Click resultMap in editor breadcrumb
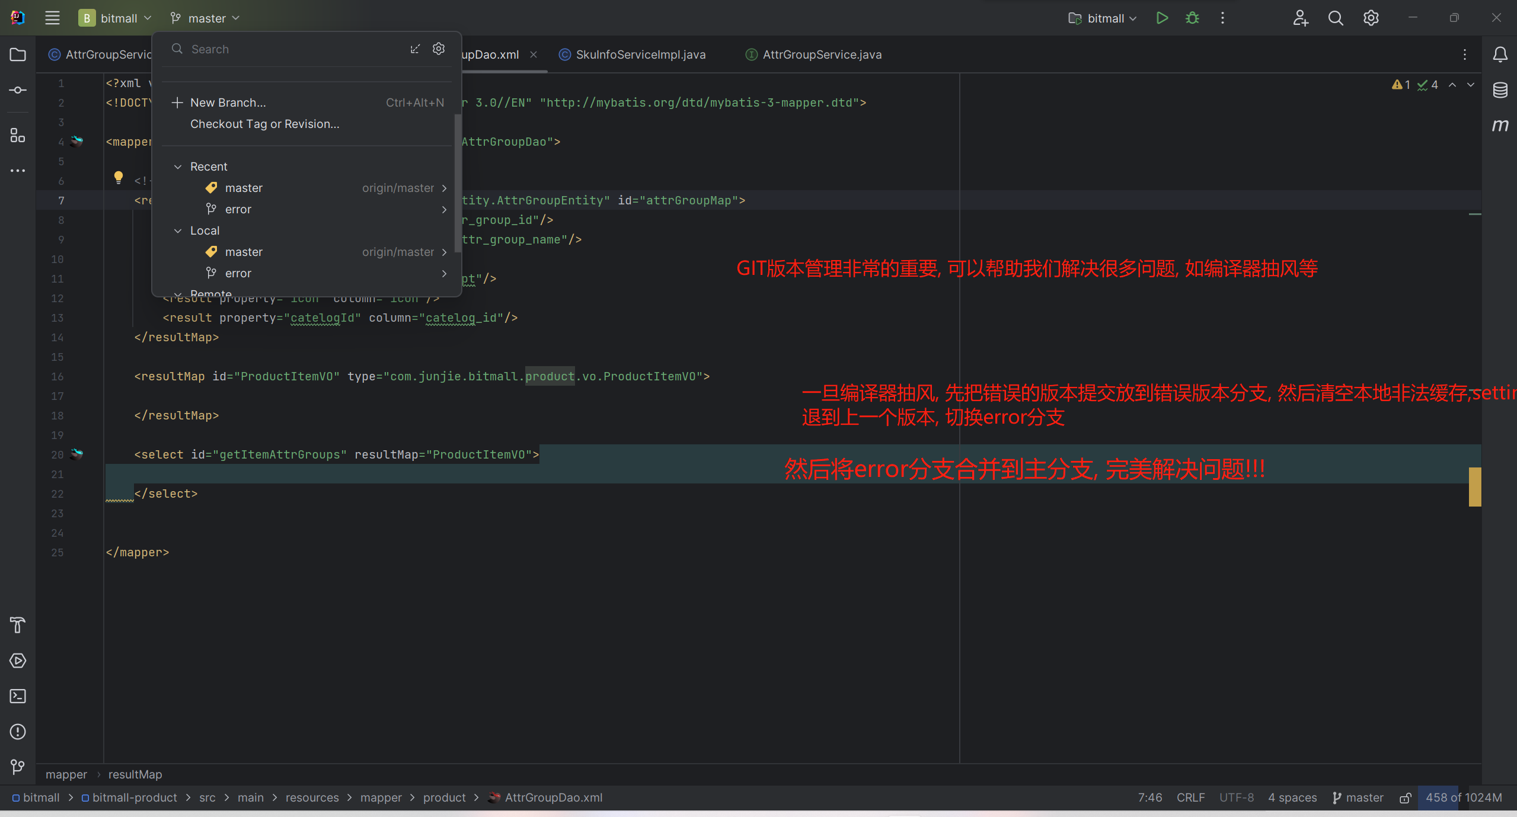This screenshot has height=817, width=1517. (135, 774)
